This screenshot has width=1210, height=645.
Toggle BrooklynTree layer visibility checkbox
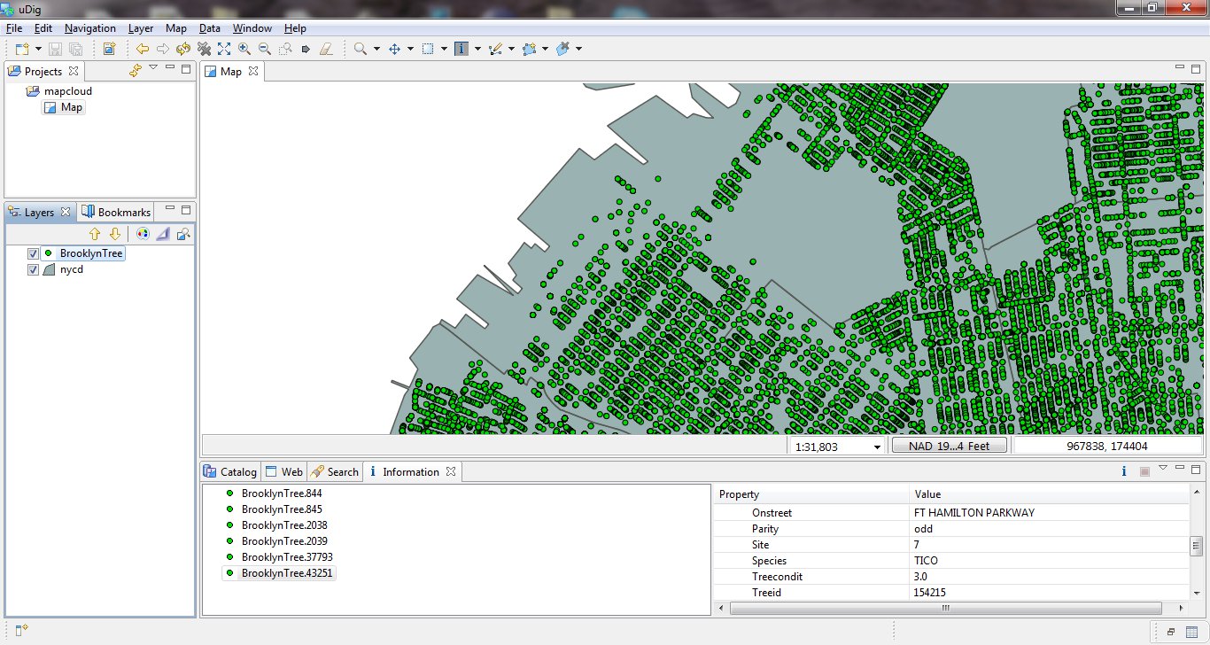(34, 253)
